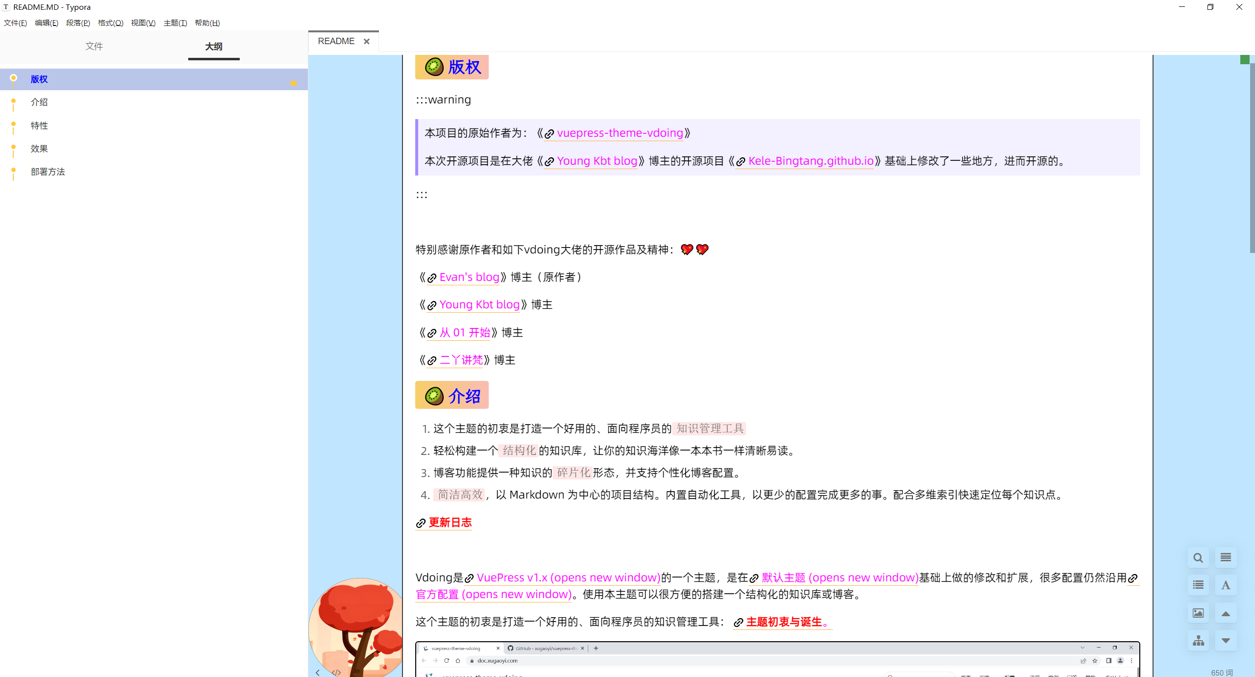Click the :::warning line
This screenshot has width=1255, height=677.
[x=444, y=100]
